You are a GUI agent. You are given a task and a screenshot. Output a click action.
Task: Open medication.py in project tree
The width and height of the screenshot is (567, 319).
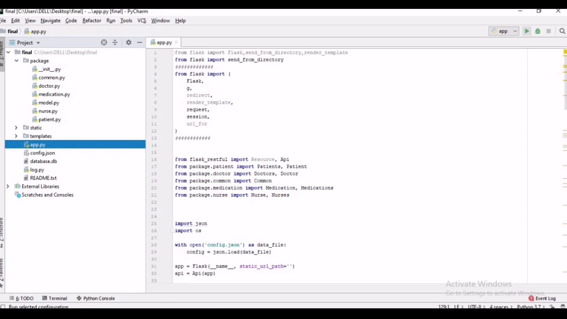point(51,94)
